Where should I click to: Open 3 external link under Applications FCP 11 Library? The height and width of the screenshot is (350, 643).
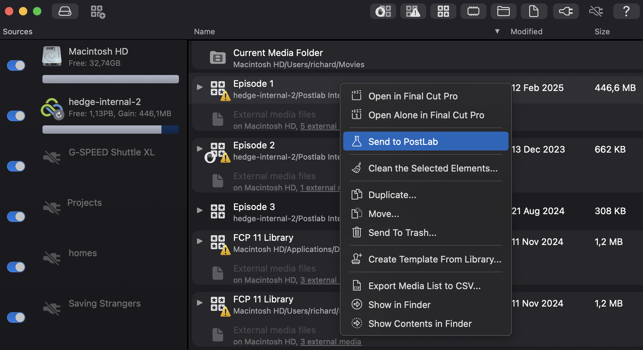coord(319,280)
